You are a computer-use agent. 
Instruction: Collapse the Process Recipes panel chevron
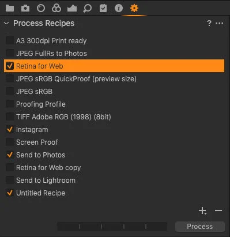coord(6,23)
